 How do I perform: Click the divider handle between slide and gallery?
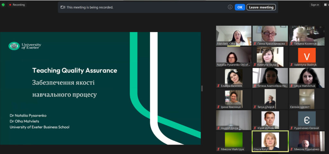point(202,88)
